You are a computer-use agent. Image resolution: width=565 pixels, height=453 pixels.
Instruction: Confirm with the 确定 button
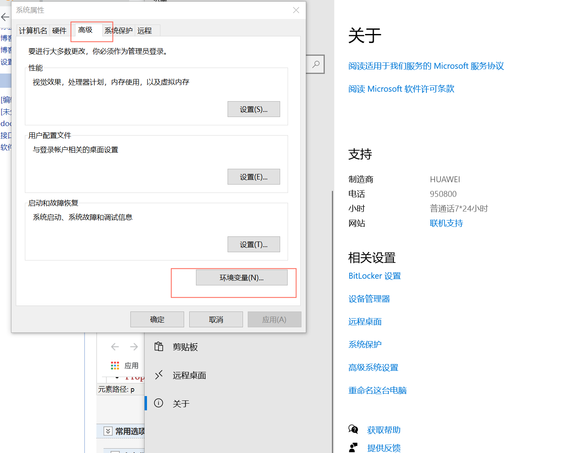[157, 319]
